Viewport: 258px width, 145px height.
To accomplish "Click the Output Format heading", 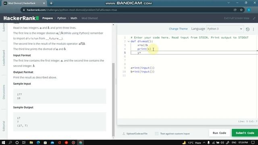I will click(x=23, y=72).
